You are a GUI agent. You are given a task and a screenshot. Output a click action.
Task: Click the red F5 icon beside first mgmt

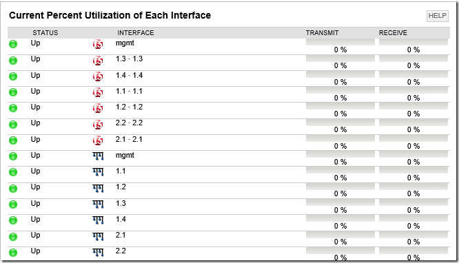point(98,45)
